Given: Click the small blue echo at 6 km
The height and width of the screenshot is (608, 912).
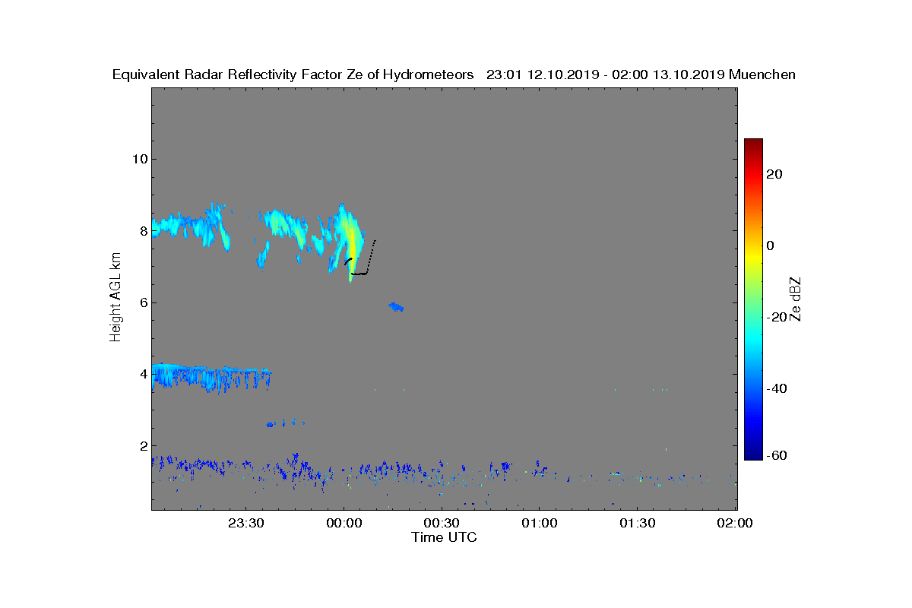Looking at the screenshot, I should [x=396, y=306].
